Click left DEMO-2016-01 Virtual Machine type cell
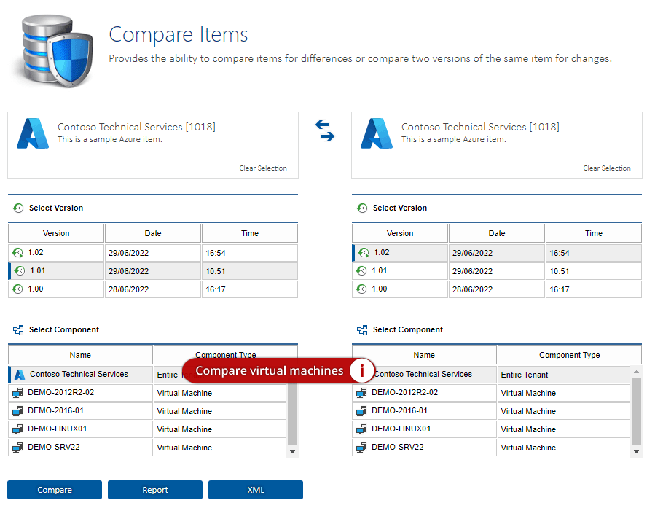This screenshot has height=508, width=655. tap(220, 411)
